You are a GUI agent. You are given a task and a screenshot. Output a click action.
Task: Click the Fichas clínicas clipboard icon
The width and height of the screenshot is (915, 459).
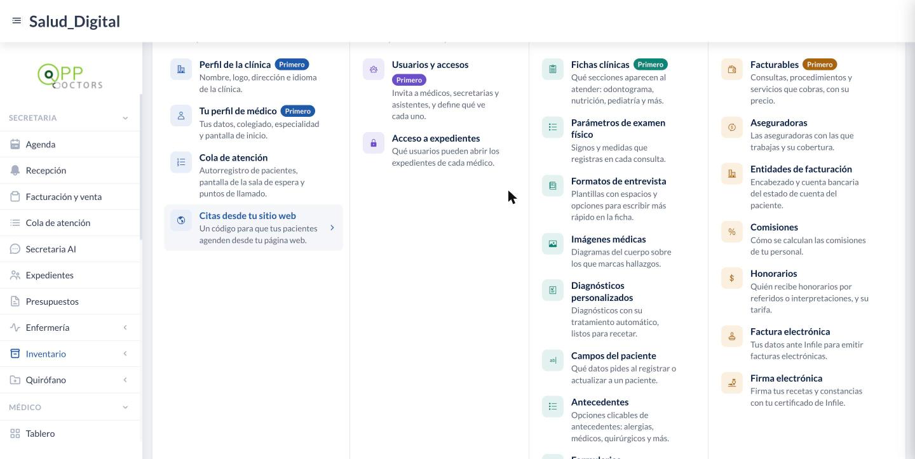click(x=553, y=69)
